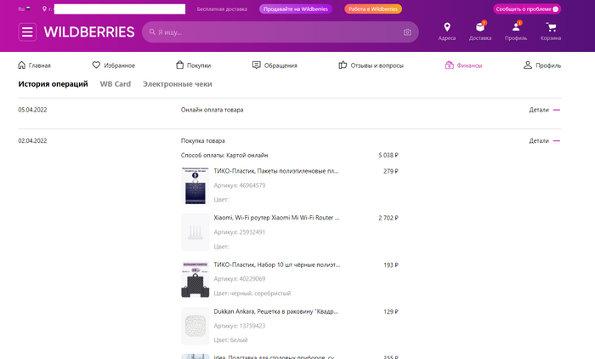Viewport: 595px width, 359px height.
Task: Open the Доставка box icon
Action: pos(480,31)
